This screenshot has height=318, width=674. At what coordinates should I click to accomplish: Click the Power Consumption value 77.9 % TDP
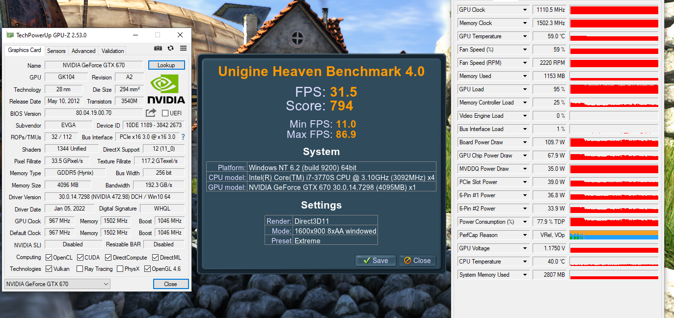549,222
